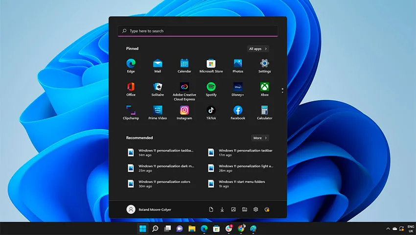Open Slack with notification badge on taskbar
Screen dimensions: 416x235
point(229,229)
